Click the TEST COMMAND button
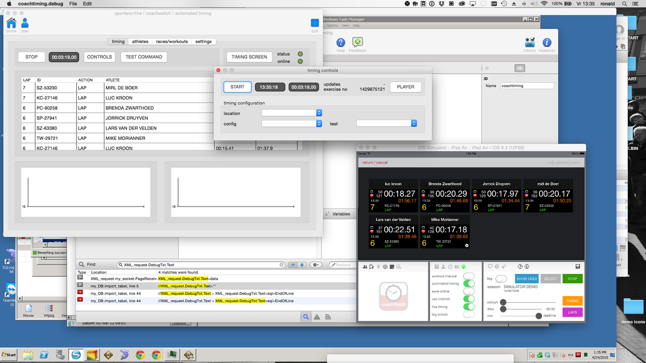 tap(143, 56)
